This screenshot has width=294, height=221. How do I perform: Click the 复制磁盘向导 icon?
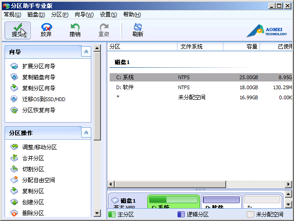pos(14,77)
